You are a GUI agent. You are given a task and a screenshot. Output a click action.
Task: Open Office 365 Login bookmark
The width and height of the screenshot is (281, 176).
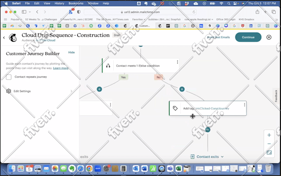[226, 19]
